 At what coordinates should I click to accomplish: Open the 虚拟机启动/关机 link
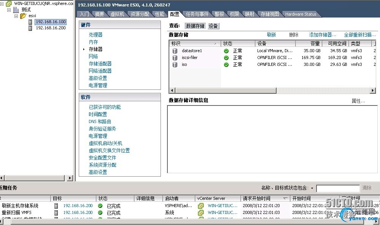(x=105, y=143)
